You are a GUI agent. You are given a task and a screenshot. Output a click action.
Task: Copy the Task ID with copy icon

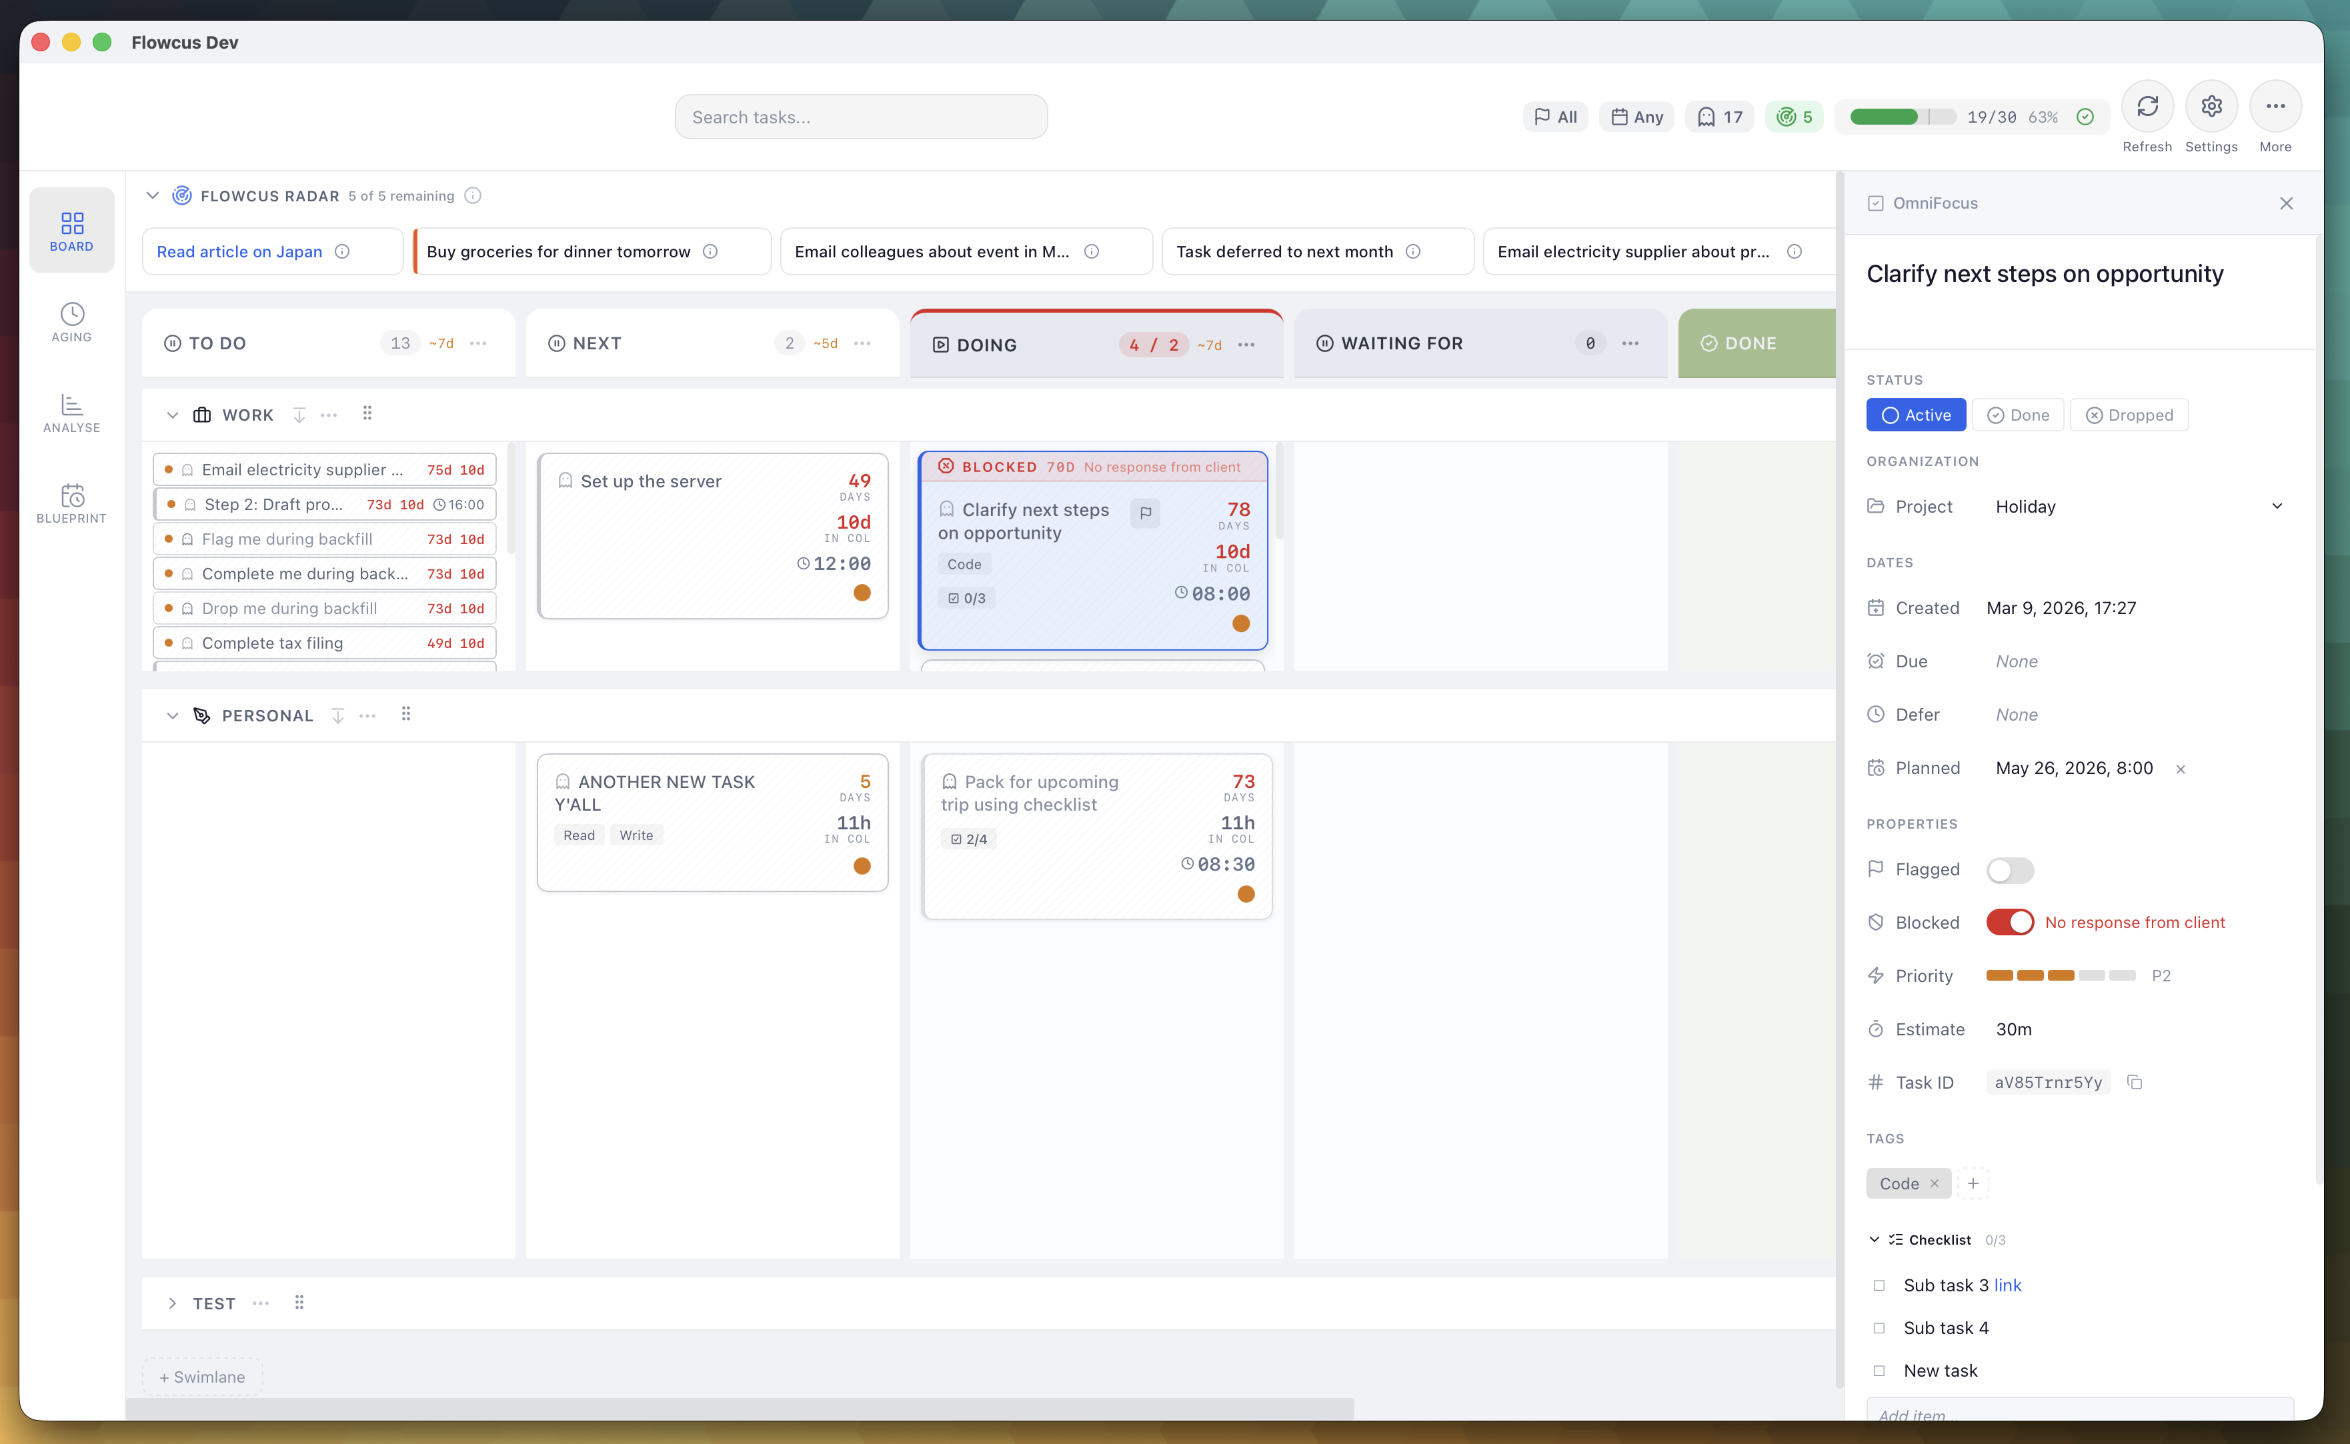pyautogui.click(x=2134, y=1082)
